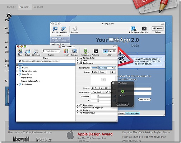181x143 pixels.
Task: Select the middle editor mode in Editors
Action: 110,51
